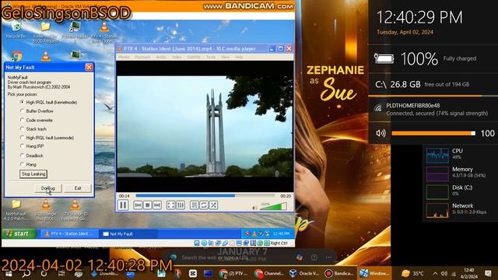
Task: Select NotMyFault 4.2.0 folder icon
Action: (16, 209)
